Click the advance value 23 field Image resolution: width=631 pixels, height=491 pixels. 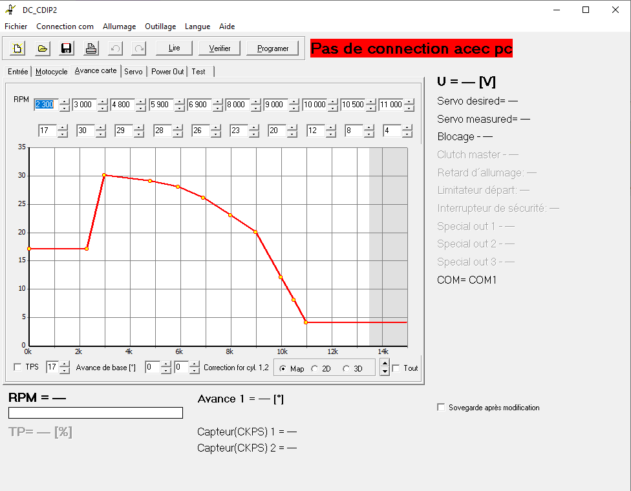point(239,131)
